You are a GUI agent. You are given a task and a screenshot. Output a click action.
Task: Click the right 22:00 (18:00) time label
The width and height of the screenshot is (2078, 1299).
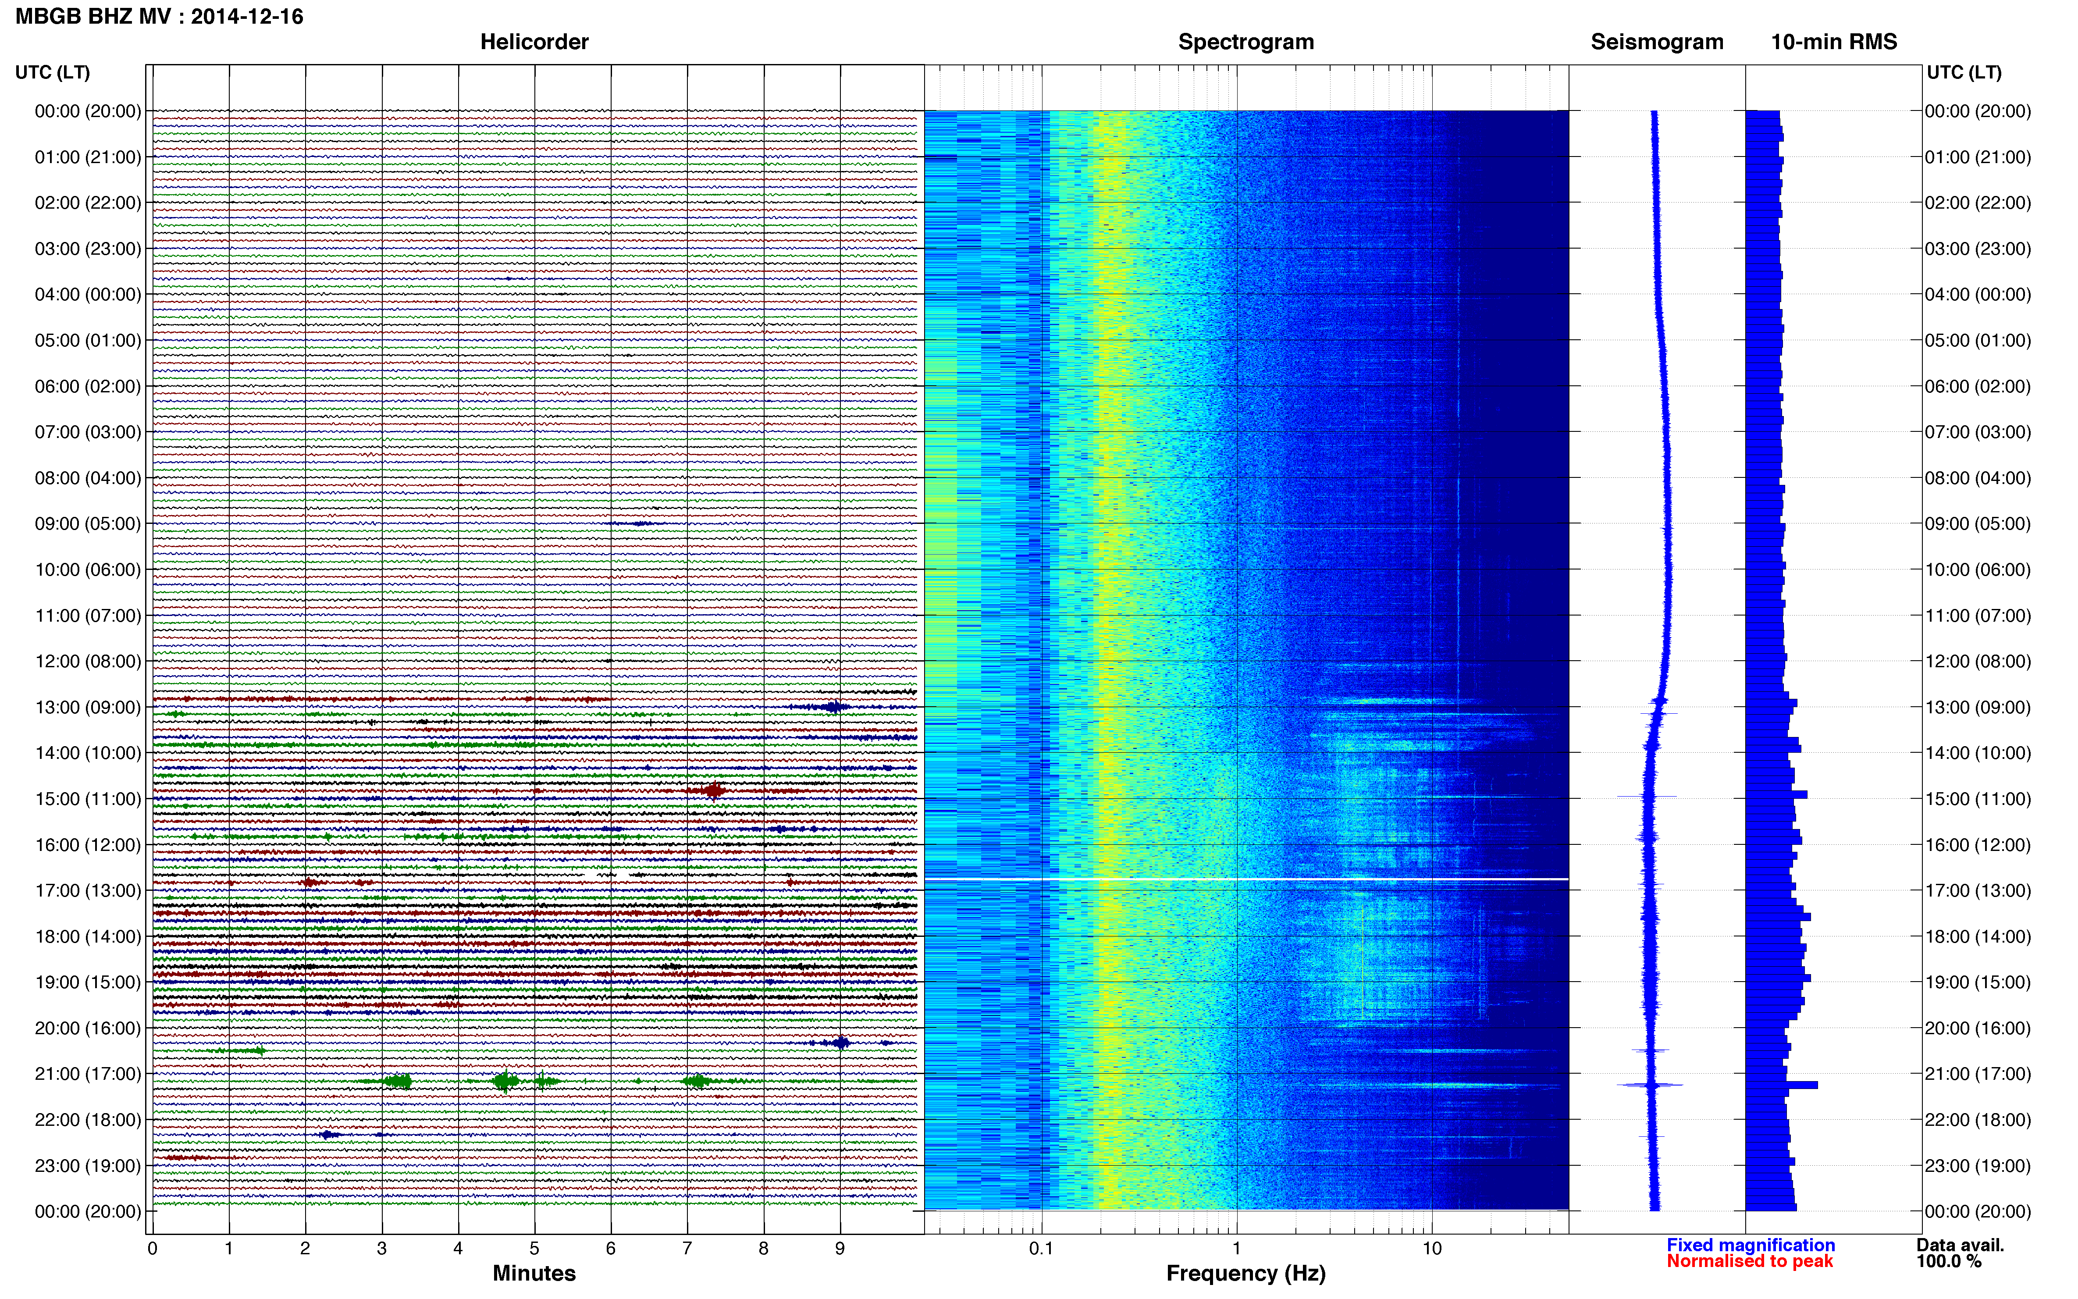tap(1978, 1120)
